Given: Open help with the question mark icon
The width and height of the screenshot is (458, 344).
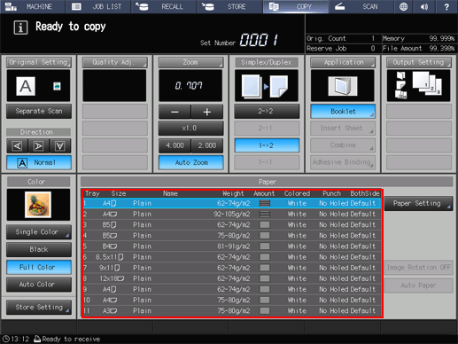Looking at the screenshot, I should point(446,6).
